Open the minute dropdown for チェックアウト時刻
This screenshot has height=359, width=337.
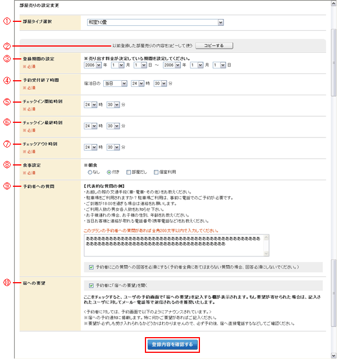click(113, 148)
